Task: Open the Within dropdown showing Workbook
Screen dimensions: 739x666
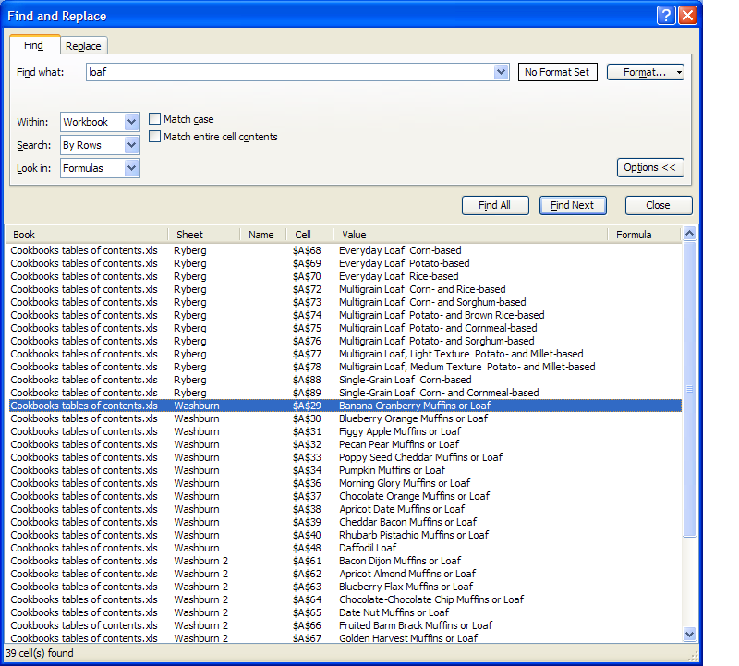Action: point(131,122)
